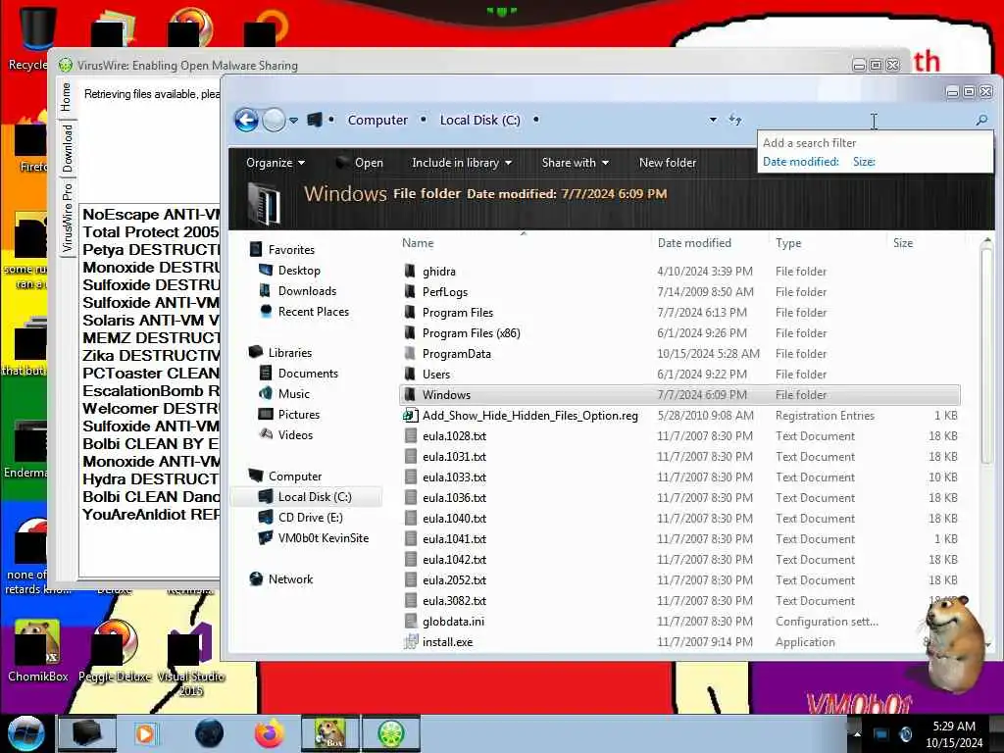1004x753 pixels.
Task: Click the Local Disk (C:) breadcrumb
Action: tap(479, 120)
